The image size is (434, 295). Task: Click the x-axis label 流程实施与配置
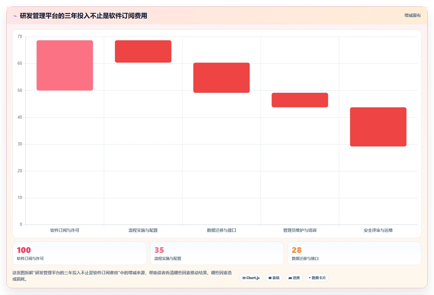point(143,230)
